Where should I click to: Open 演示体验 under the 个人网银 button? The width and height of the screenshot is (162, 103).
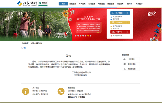tap(116, 19)
